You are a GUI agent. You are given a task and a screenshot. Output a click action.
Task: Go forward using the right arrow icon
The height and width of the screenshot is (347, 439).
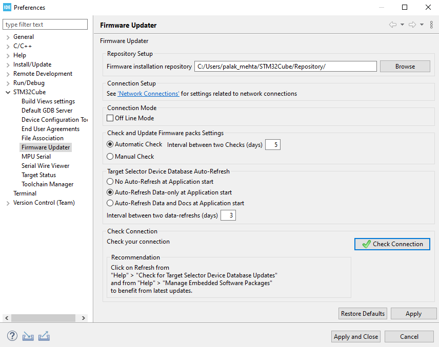(412, 25)
